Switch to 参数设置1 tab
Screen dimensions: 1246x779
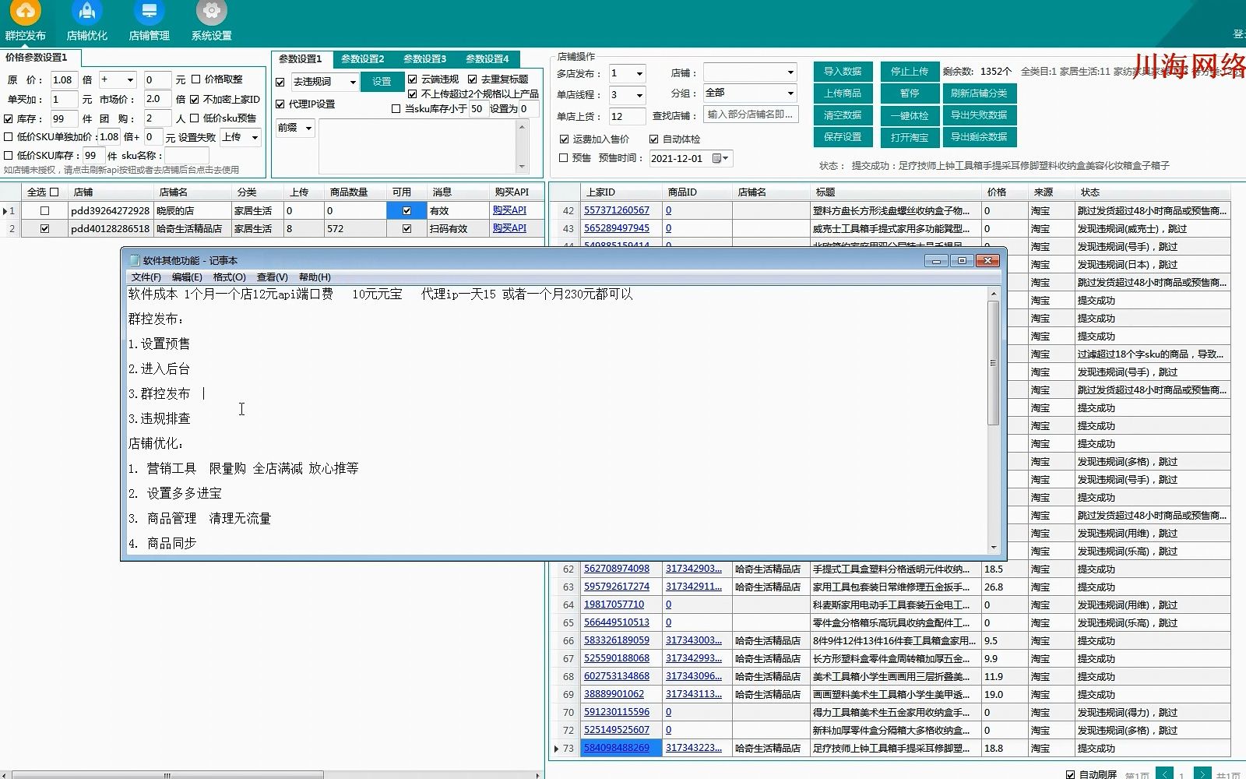[301, 58]
